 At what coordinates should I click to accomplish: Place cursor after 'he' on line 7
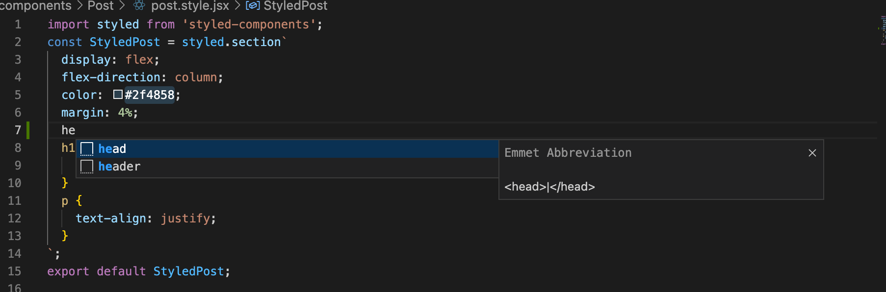point(76,130)
